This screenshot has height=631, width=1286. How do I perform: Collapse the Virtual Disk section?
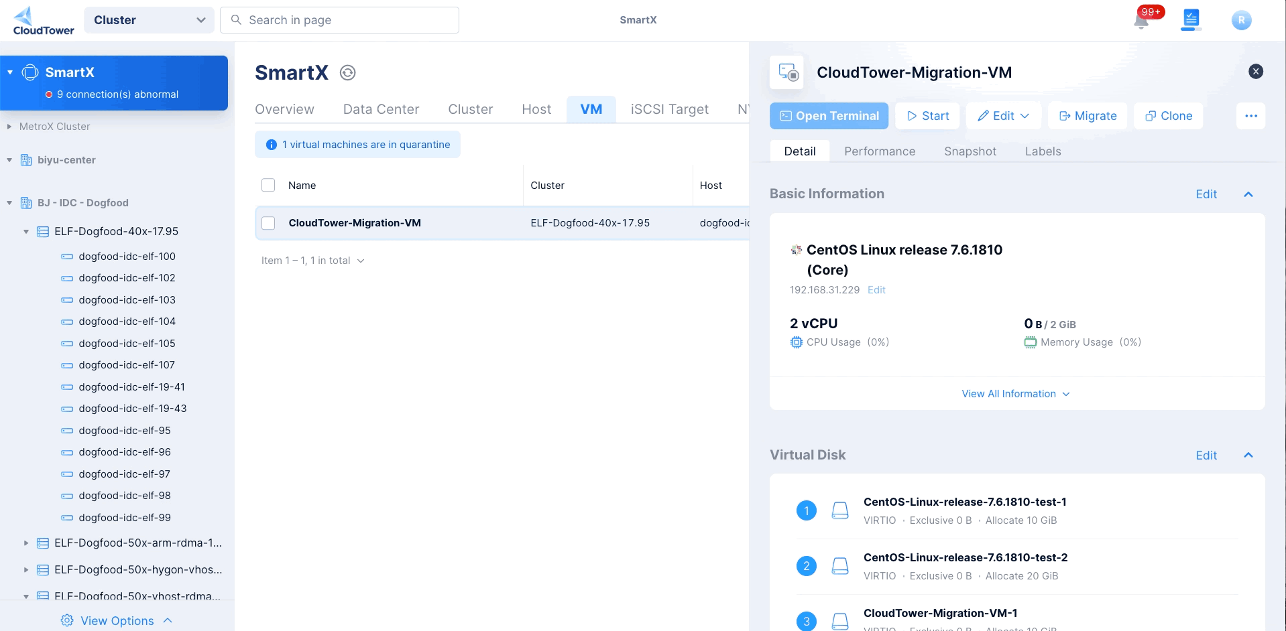(x=1248, y=455)
